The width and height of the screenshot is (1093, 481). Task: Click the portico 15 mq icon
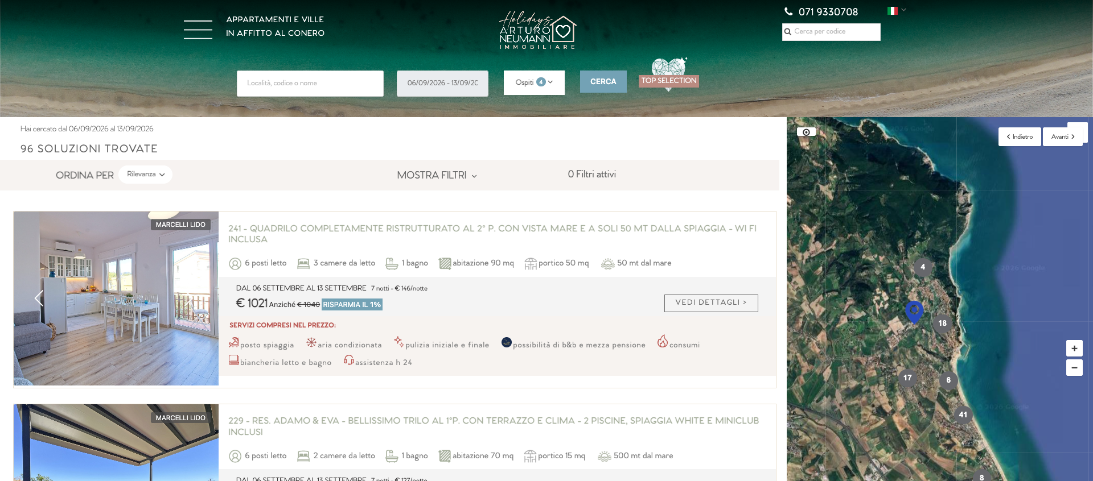click(x=530, y=456)
